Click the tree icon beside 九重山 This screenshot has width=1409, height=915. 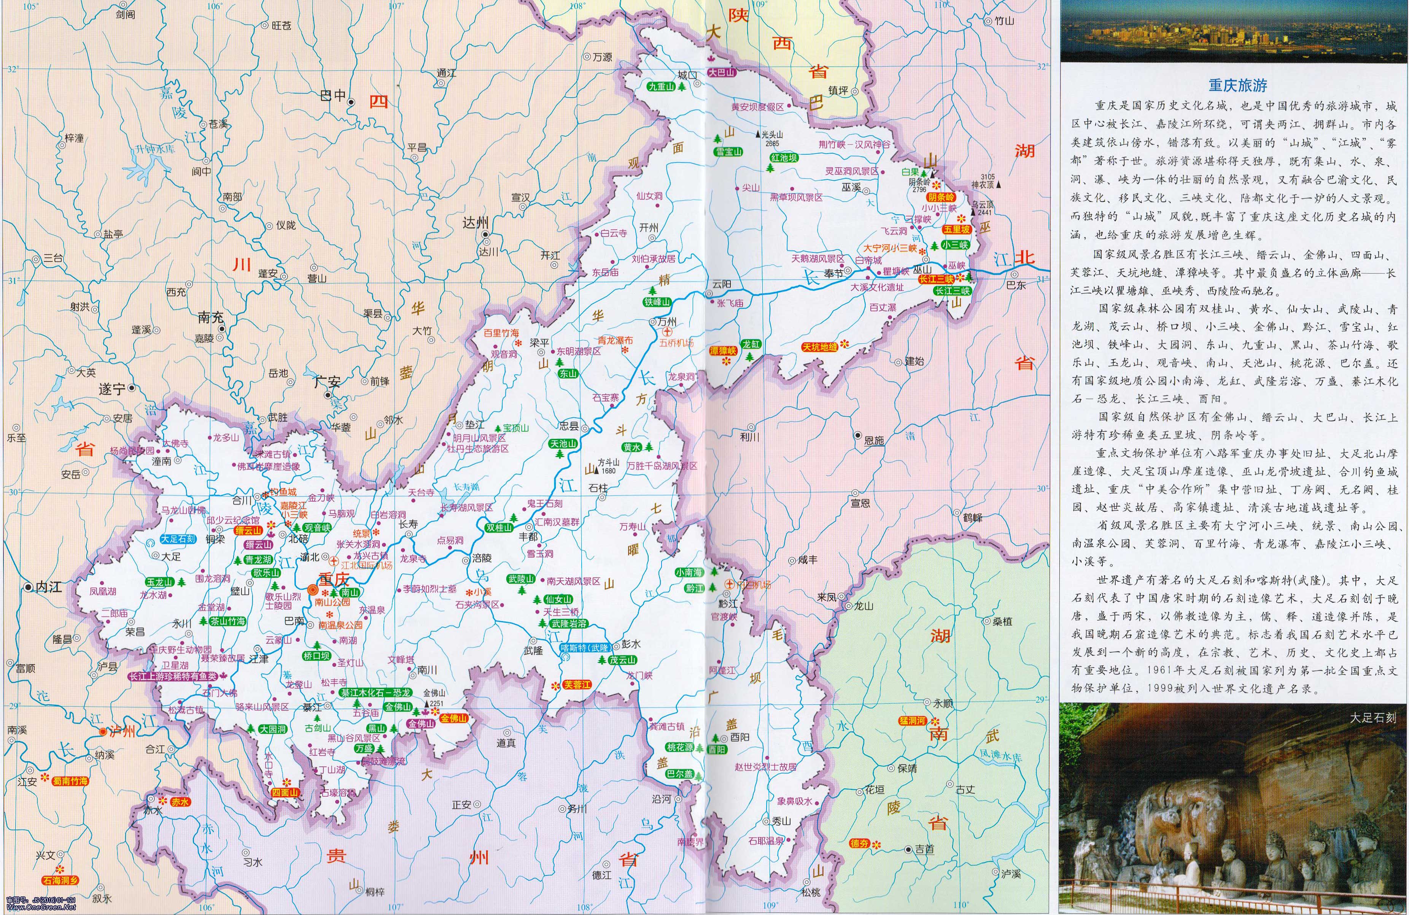tap(682, 87)
